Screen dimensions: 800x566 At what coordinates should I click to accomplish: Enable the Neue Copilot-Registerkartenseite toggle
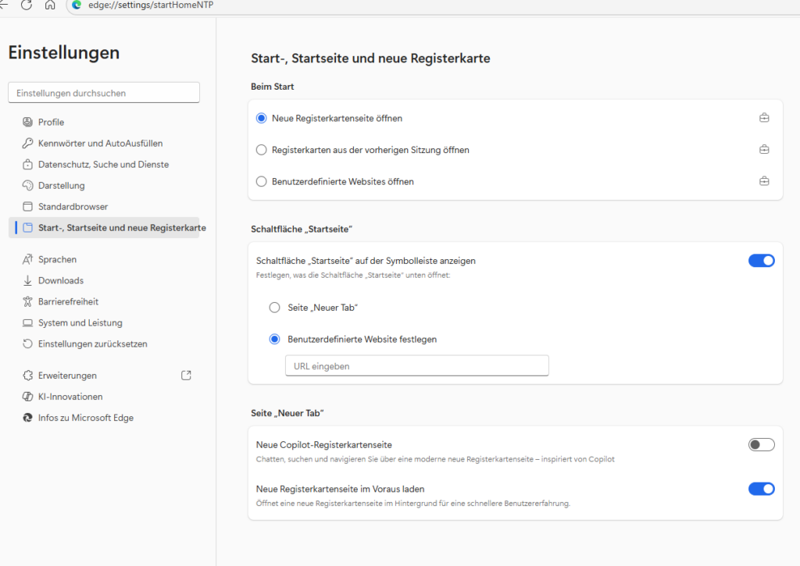coord(761,444)
